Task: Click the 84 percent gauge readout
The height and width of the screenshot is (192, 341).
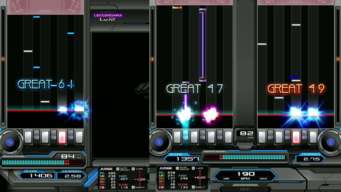Action: point(68,156)
